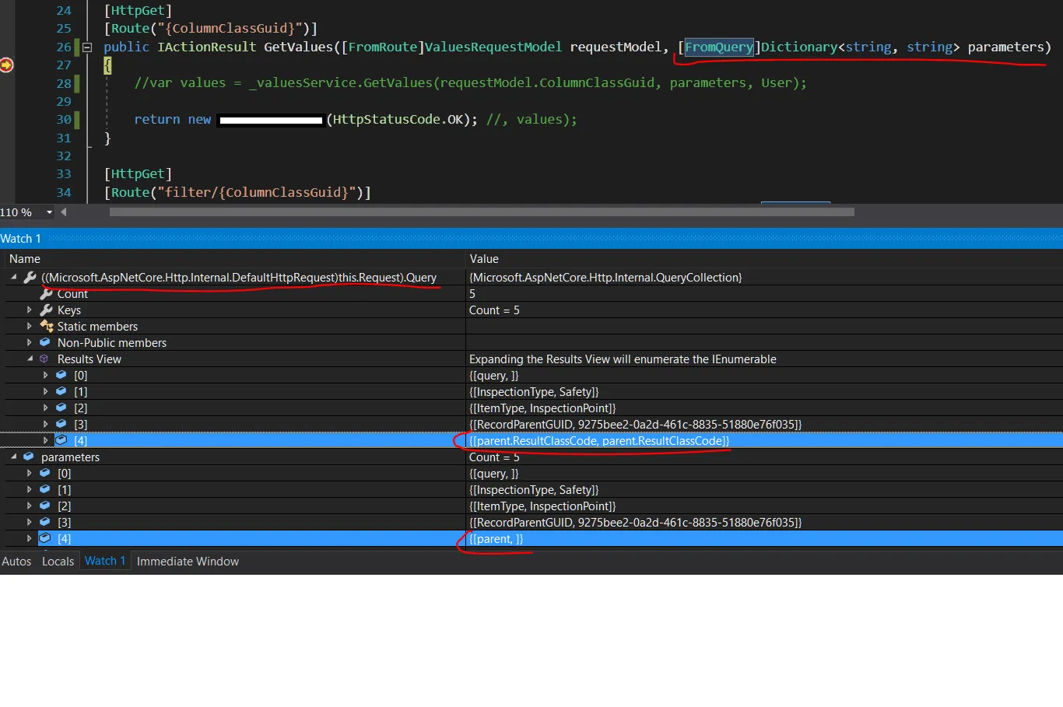Click the FromRoute attribute in the code
The height and width of the screenshot is (707, 1063).
pos(382,47)
